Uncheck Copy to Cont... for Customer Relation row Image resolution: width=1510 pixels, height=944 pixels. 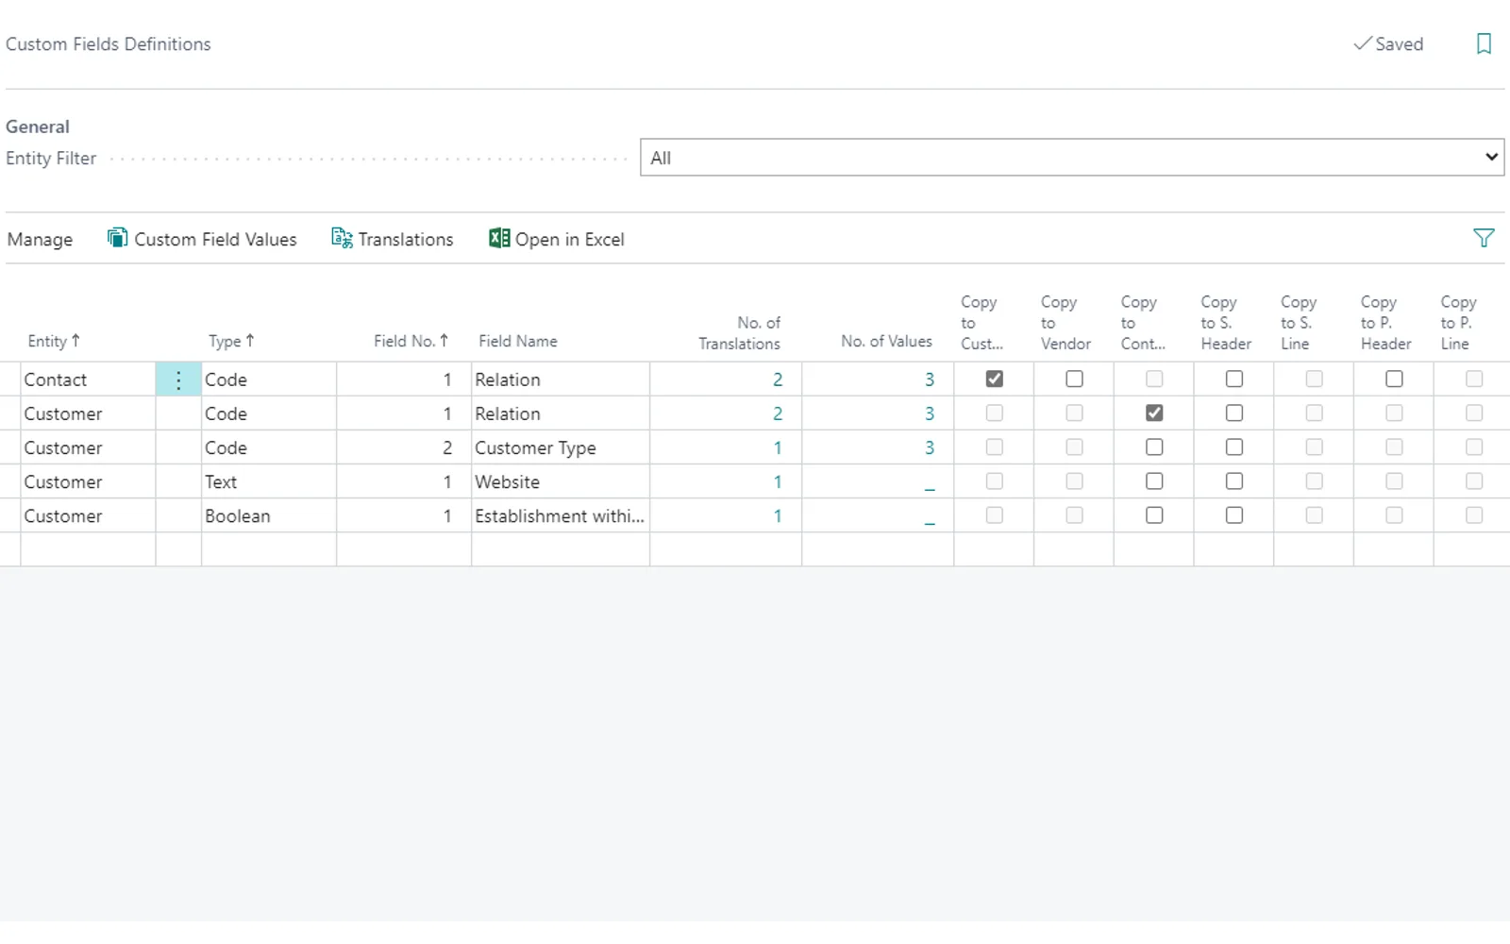point(1154,413)
